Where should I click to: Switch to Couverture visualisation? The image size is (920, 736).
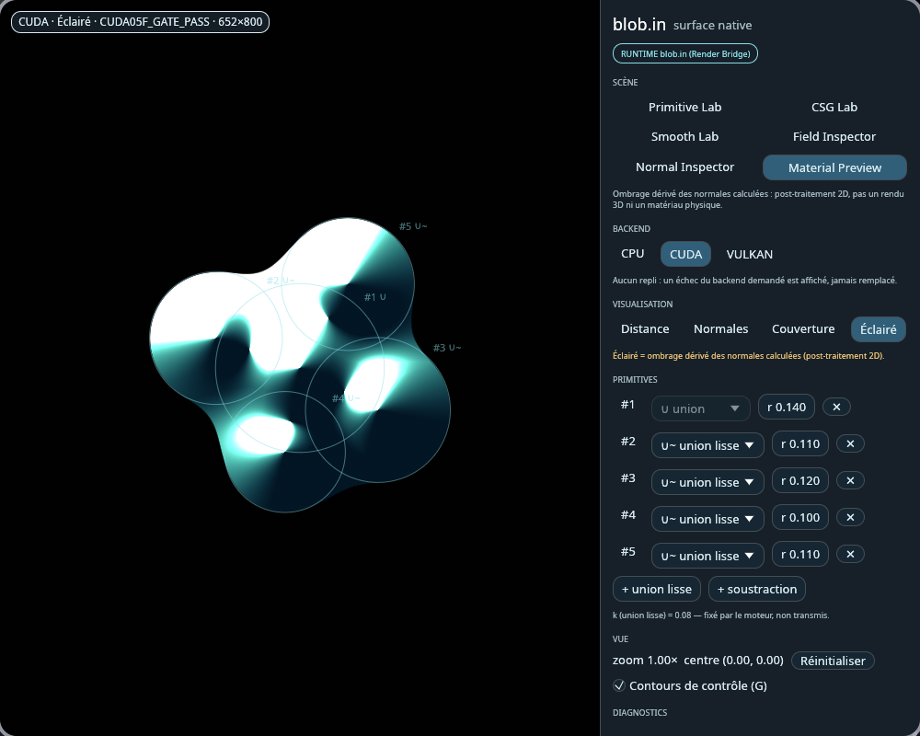(x=803, y=328)
